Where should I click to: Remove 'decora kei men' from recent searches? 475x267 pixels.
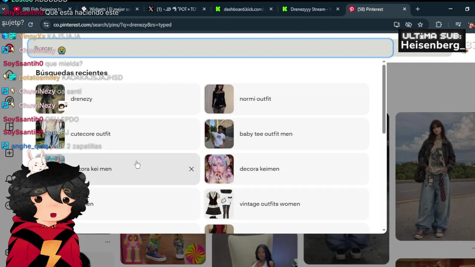[x=191, y=169]
